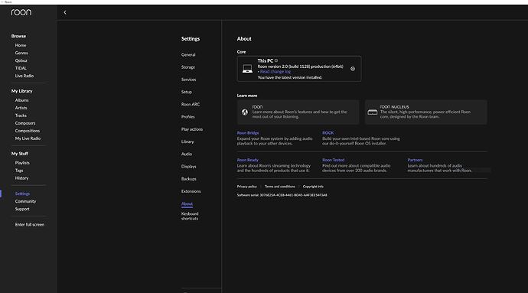Switch to the Extensions settings tab

click(x=191, y=191)
